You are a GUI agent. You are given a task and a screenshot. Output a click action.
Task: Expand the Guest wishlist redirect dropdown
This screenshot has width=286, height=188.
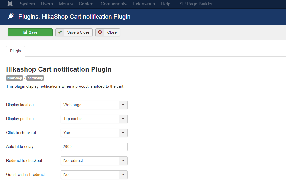click(123, 175)
